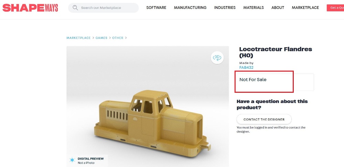The height and width of the screenshot is (167, 344).
Task: Open the MANUFACTURING menu
Action: pos(190,8)
